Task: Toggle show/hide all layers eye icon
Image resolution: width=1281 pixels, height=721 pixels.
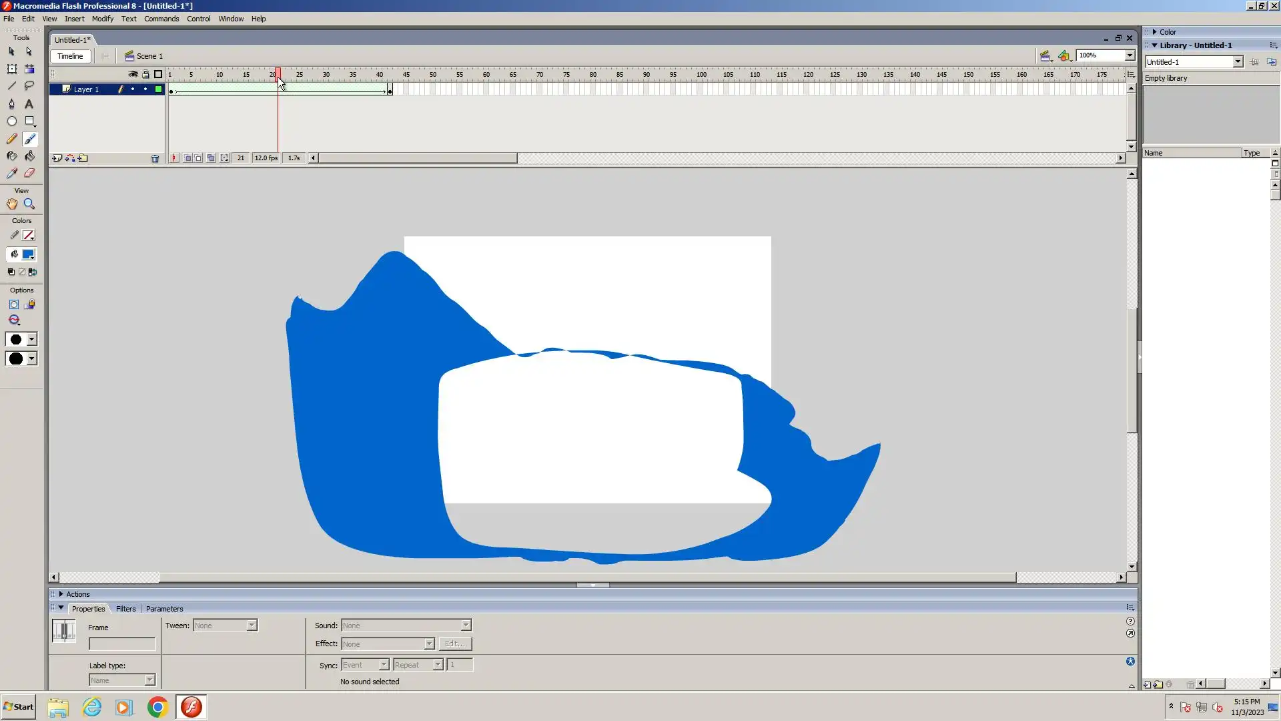Action: pos(133,75)
